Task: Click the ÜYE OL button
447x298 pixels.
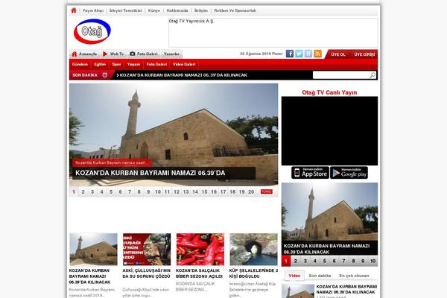Action: [338, 54]
